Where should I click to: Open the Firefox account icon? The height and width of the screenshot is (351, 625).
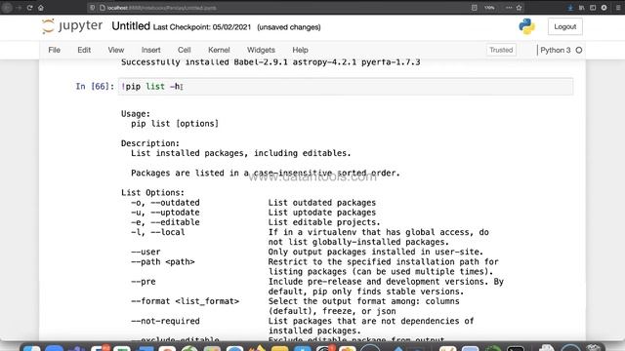[x=604, y=8]
